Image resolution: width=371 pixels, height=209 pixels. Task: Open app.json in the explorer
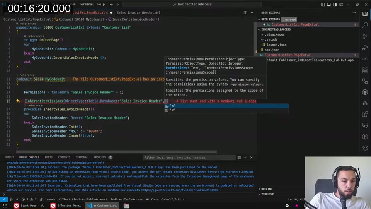tap(272, 50)
